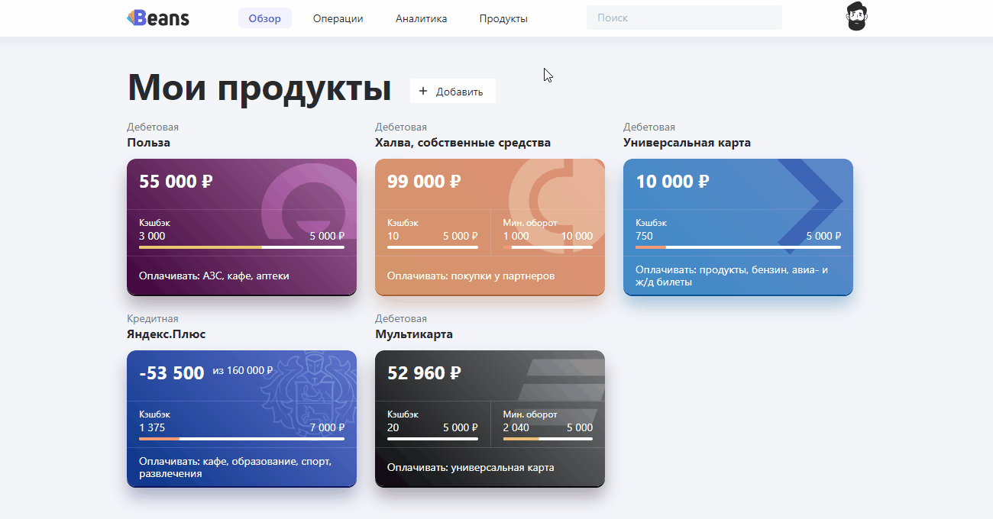This screenshot has height=519, width=993.
Task: Click Халва Мин. оборот progress bar
Action: point(548,247)
